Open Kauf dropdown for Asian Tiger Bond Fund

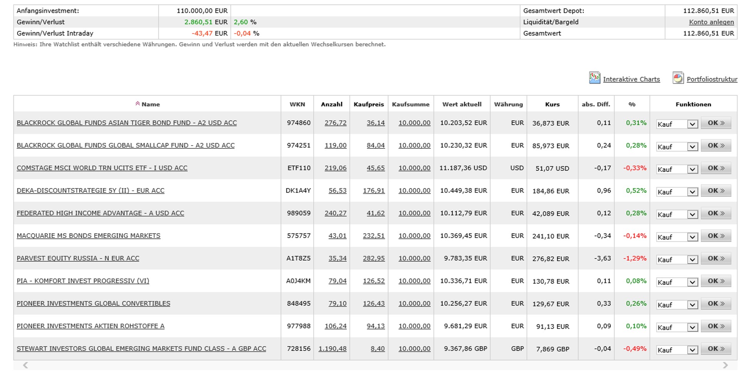pos(692,124)
